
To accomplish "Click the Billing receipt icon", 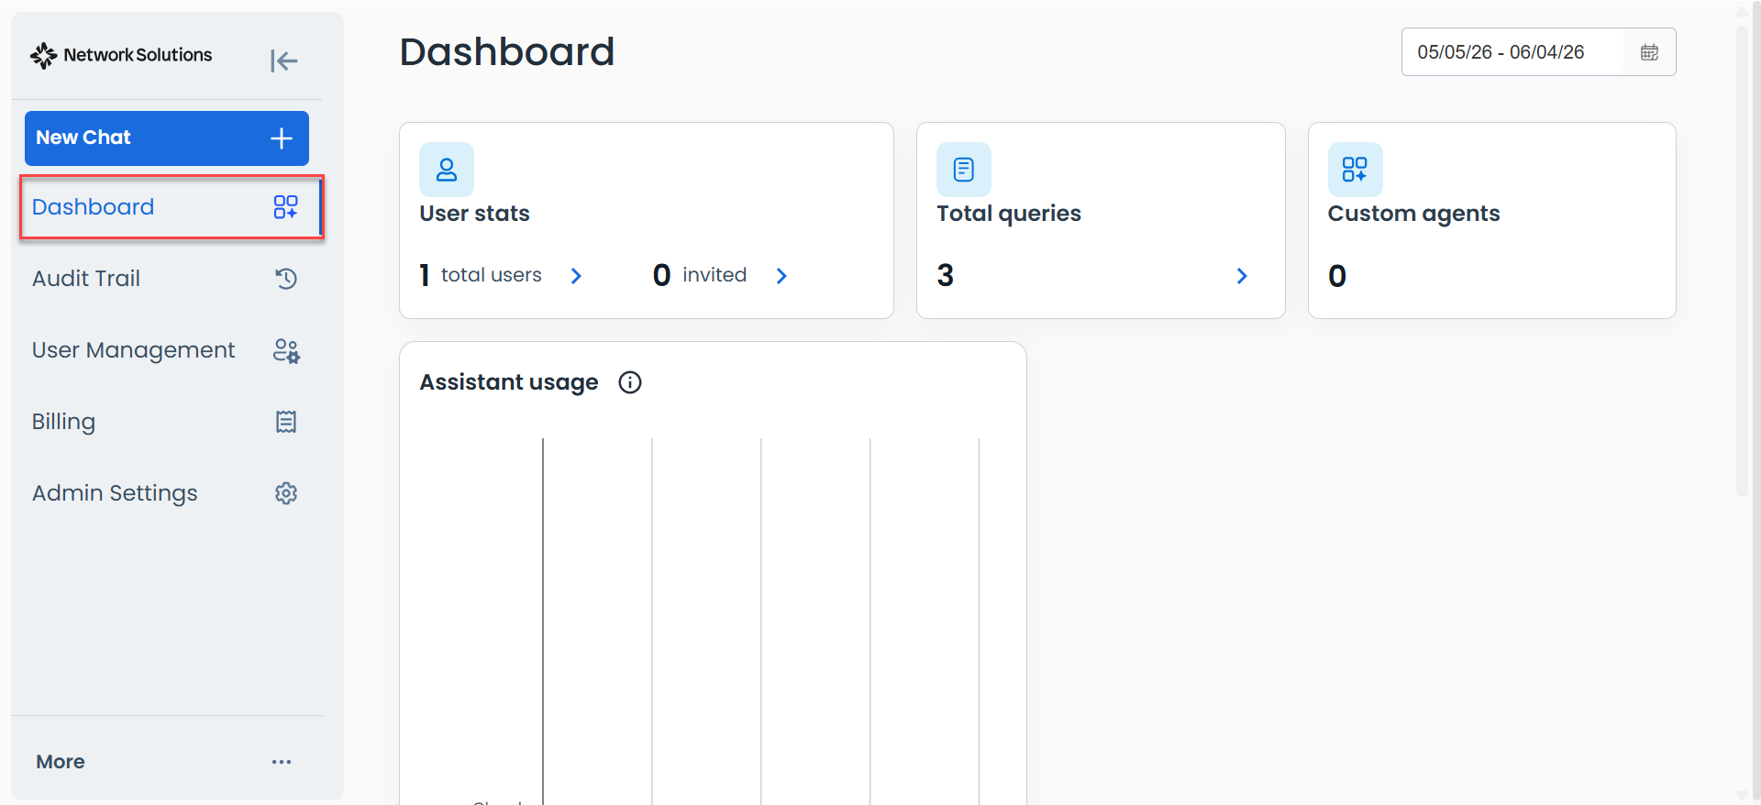I will coord(286,422).
